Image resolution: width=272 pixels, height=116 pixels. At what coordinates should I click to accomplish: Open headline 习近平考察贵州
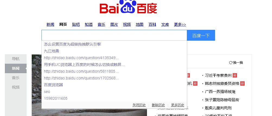tap(218, 75)
